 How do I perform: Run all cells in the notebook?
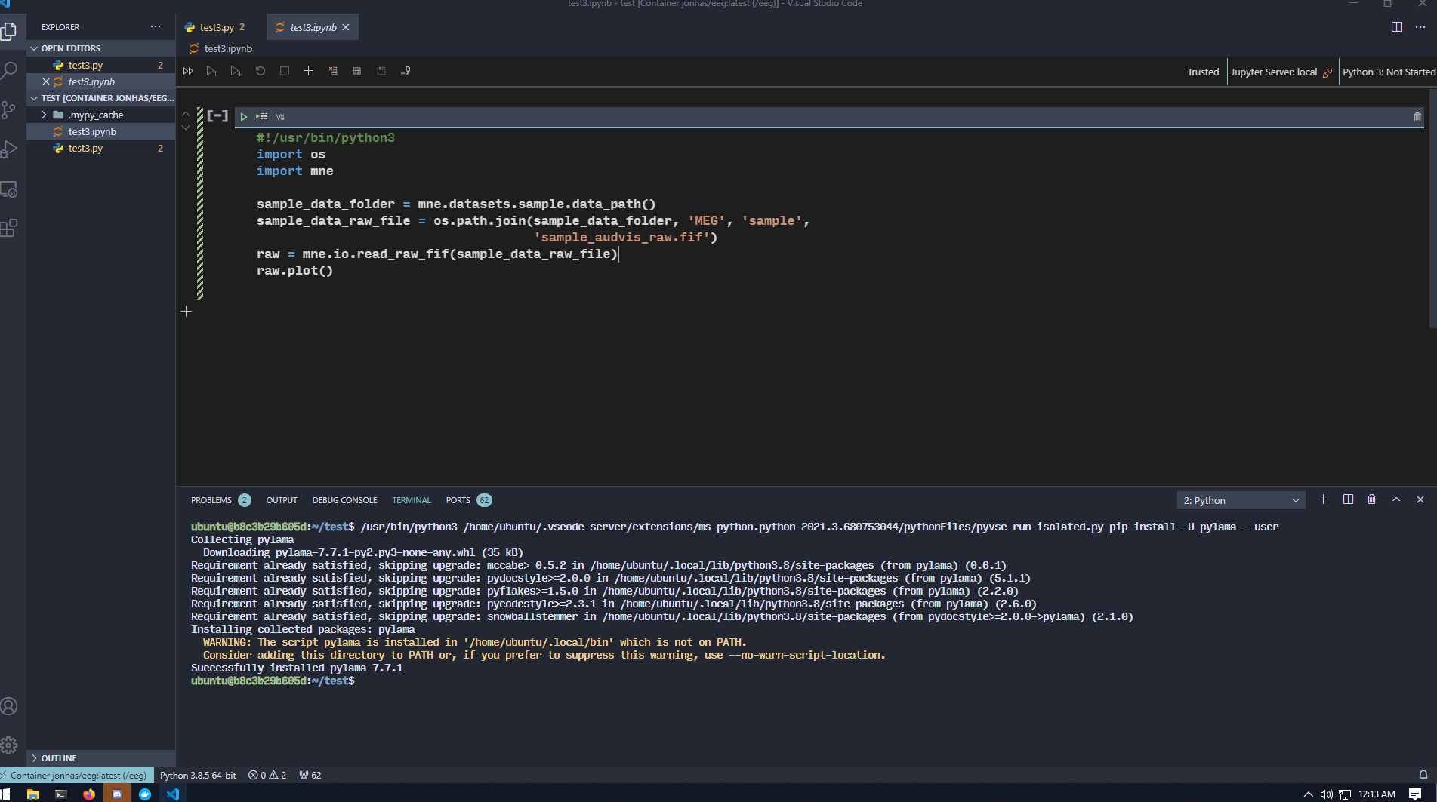click(188, 71)
